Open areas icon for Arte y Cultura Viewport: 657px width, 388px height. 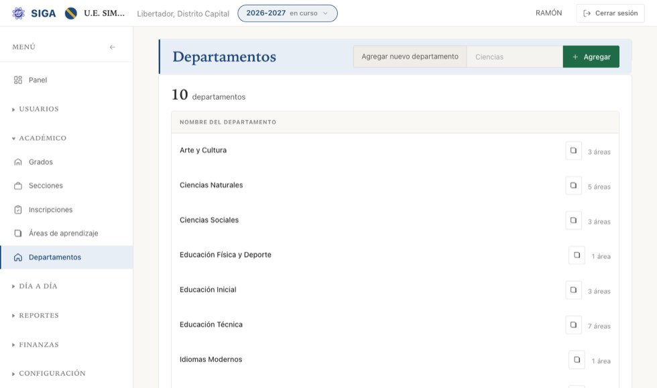(x=574, y=151)
